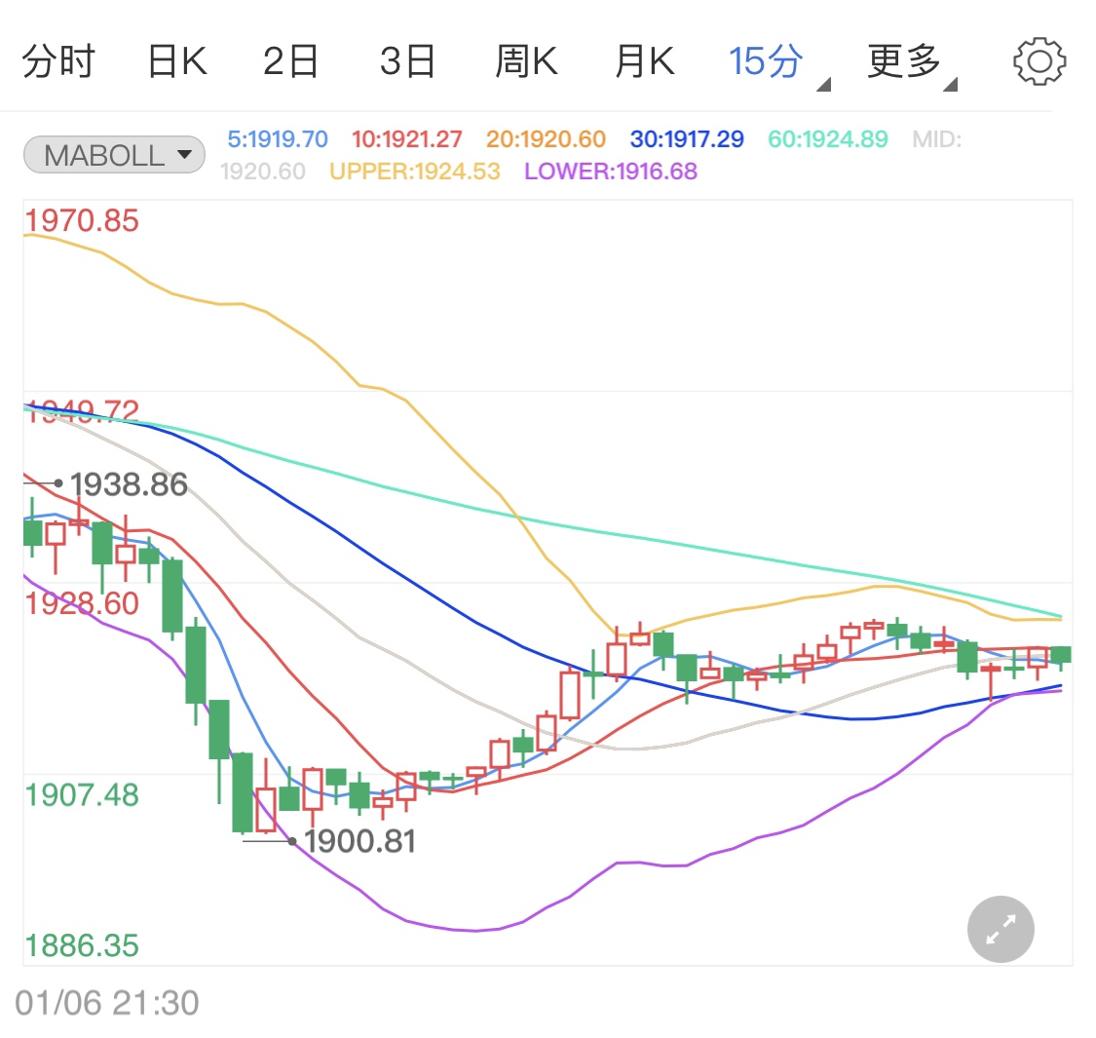Switch to the 分时 tab
Viewport: 1096px width, 1038px height.
pyautogui.click(x=58, y=60)
